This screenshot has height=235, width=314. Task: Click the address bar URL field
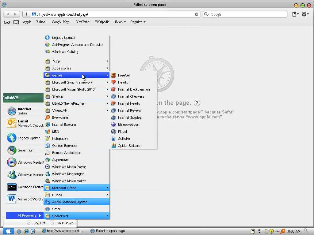115,14
